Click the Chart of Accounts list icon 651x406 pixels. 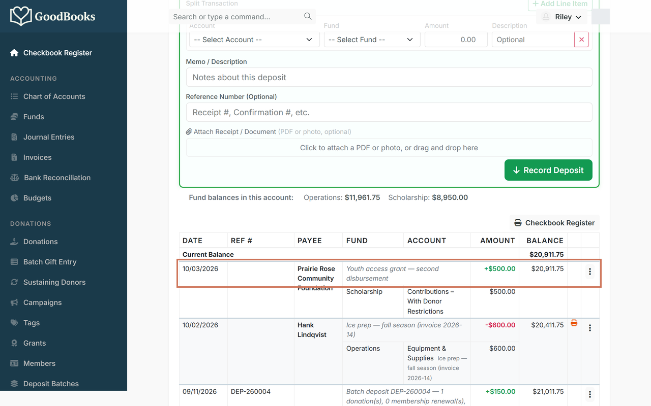tap(14, 96)
